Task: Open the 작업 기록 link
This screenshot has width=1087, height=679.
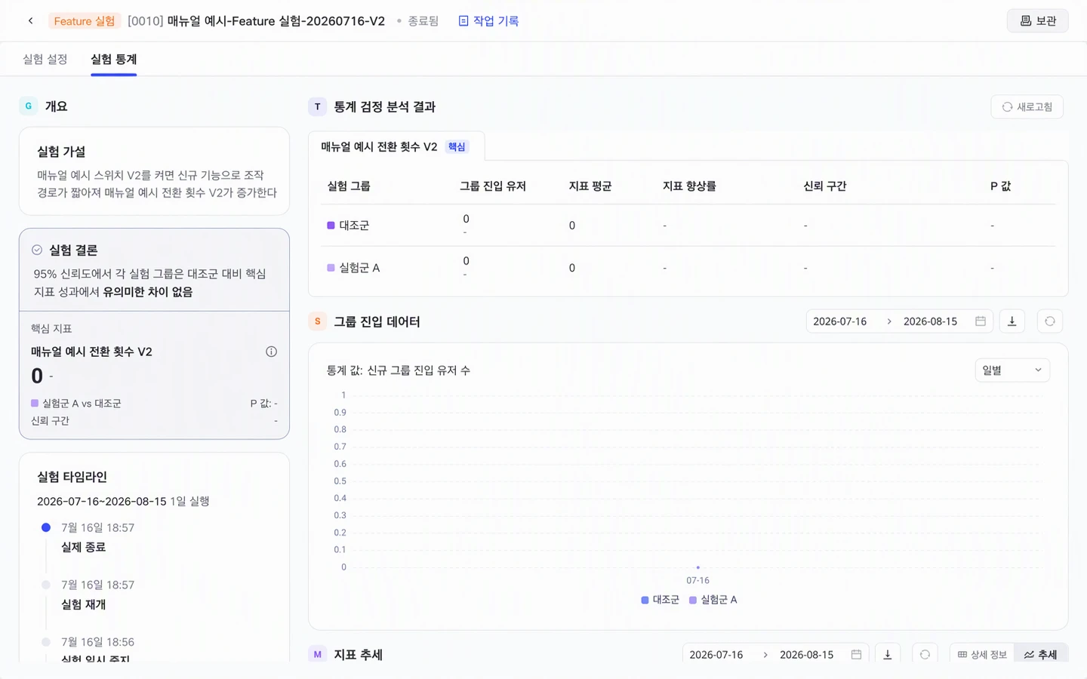Action: click(488, 21)
